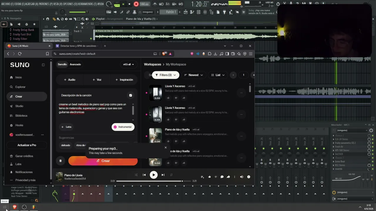Switch to the Detectar tono y BPM tab

[x=77, y=46]
